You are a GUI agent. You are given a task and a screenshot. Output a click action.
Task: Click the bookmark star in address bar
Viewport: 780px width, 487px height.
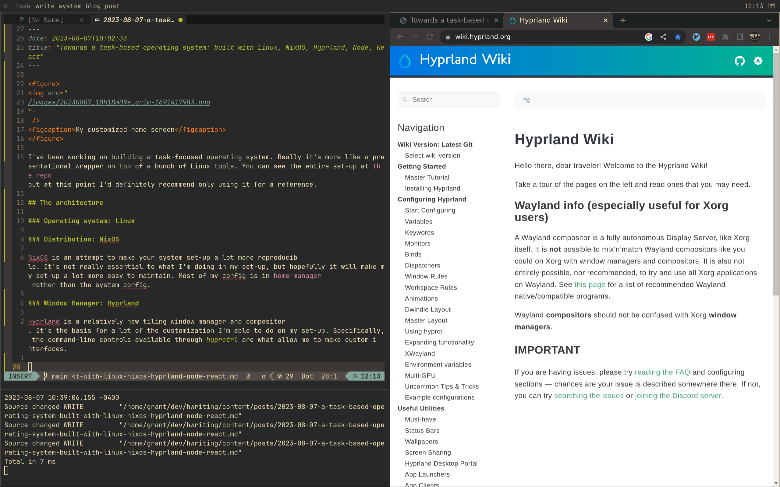(x=678, y=37)
